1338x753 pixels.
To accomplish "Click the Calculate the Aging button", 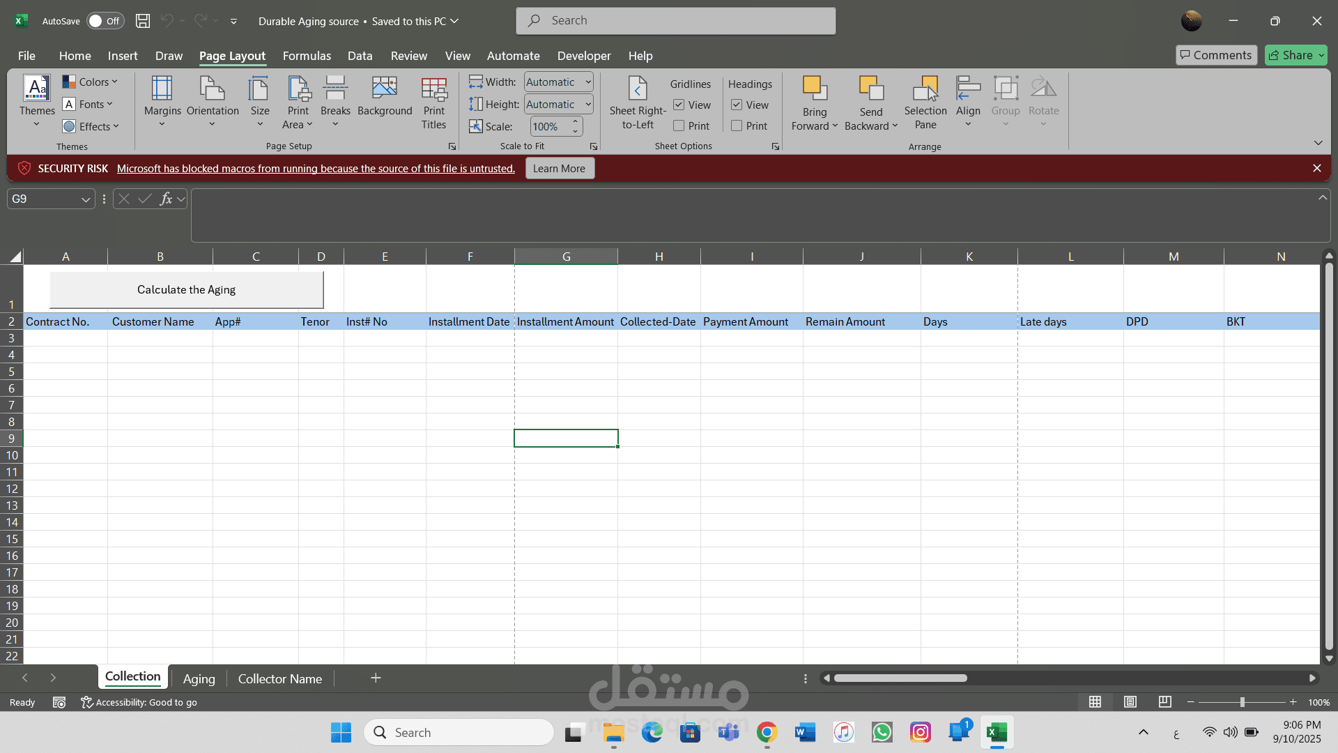I will 186,289.
